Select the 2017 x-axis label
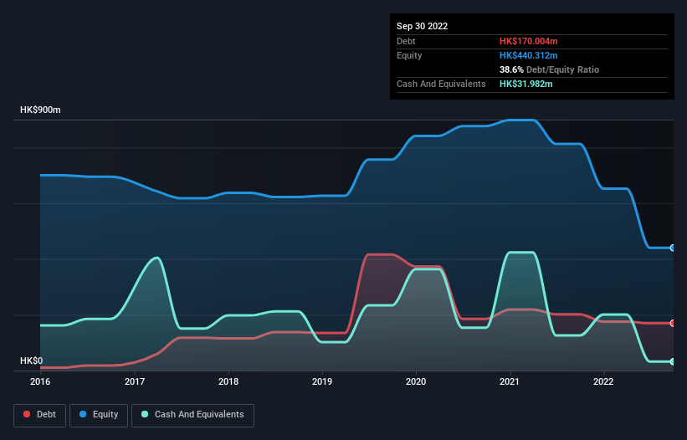Viewport: 687px width, 440px height. click(135, 381)
